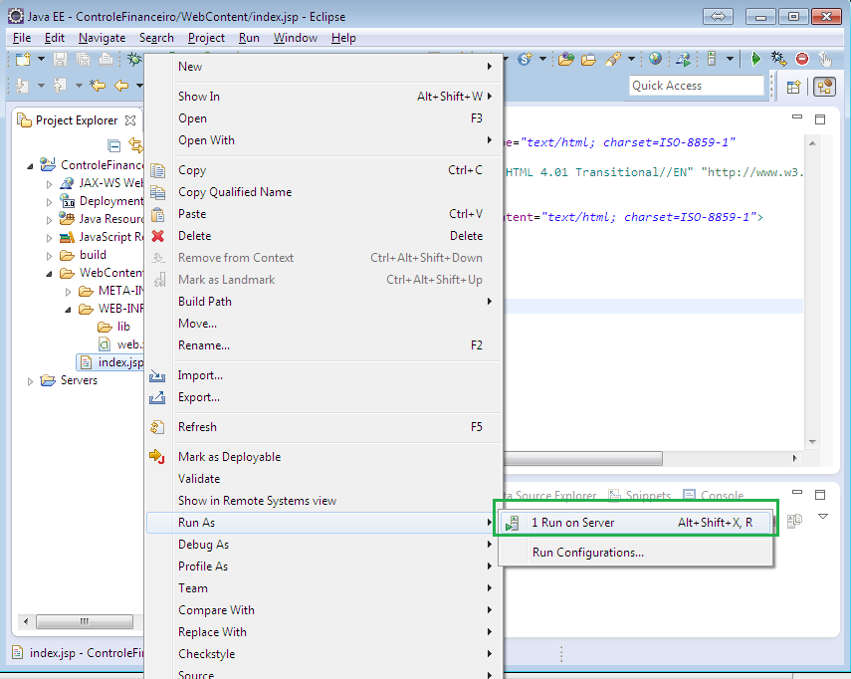851x679 pixels.
Task: Select Refresh in context menu
Action: [x=324, y=427]
